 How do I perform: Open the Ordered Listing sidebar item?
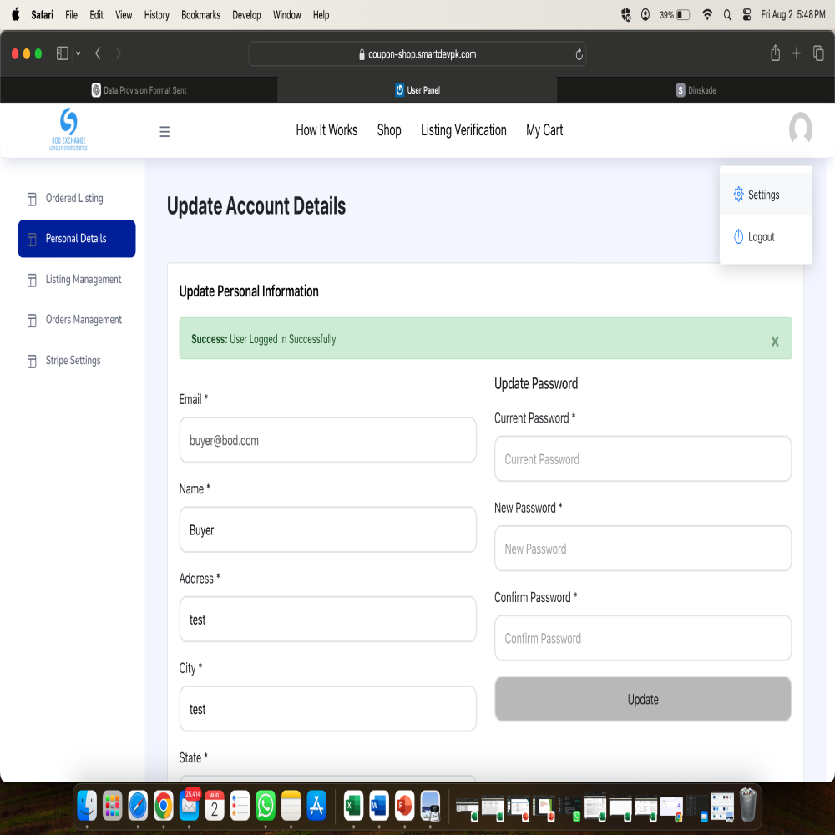point(74,199)
